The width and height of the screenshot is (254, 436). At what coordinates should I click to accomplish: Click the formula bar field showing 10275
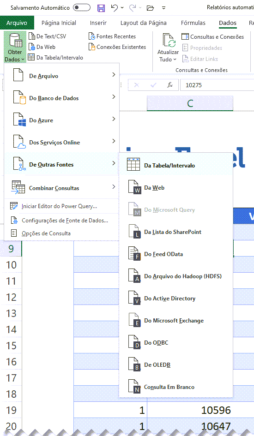pos(217,85)
